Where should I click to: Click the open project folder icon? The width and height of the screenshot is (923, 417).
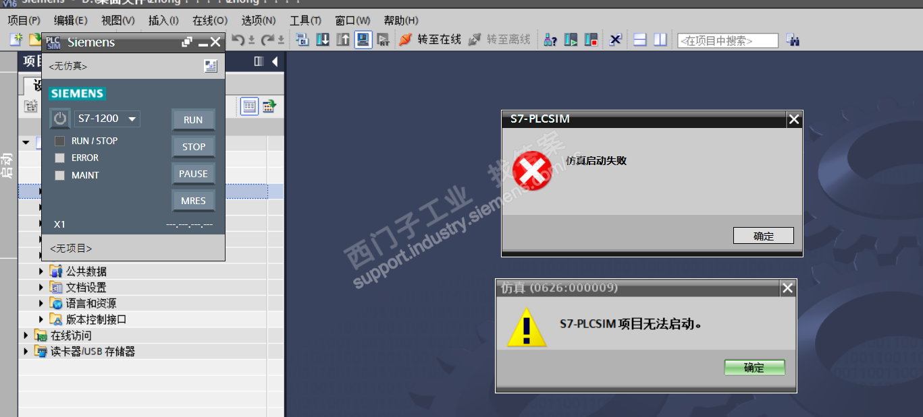(34, 40)
